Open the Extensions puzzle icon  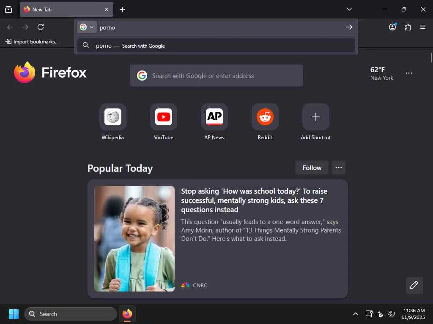408,27
